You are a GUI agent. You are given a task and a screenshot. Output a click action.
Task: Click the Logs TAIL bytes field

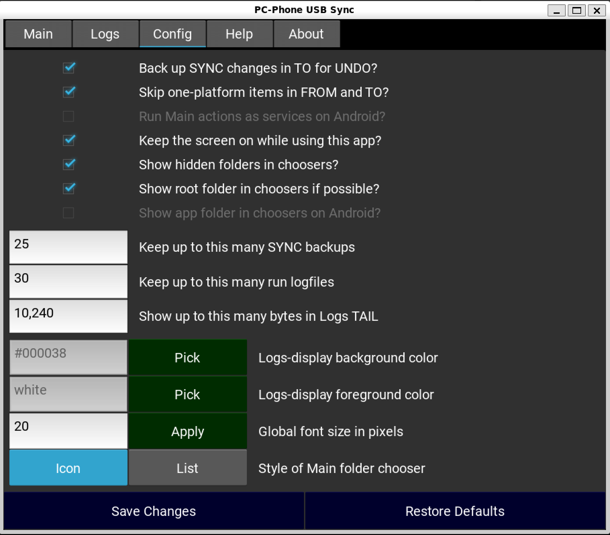click(68, 316)
